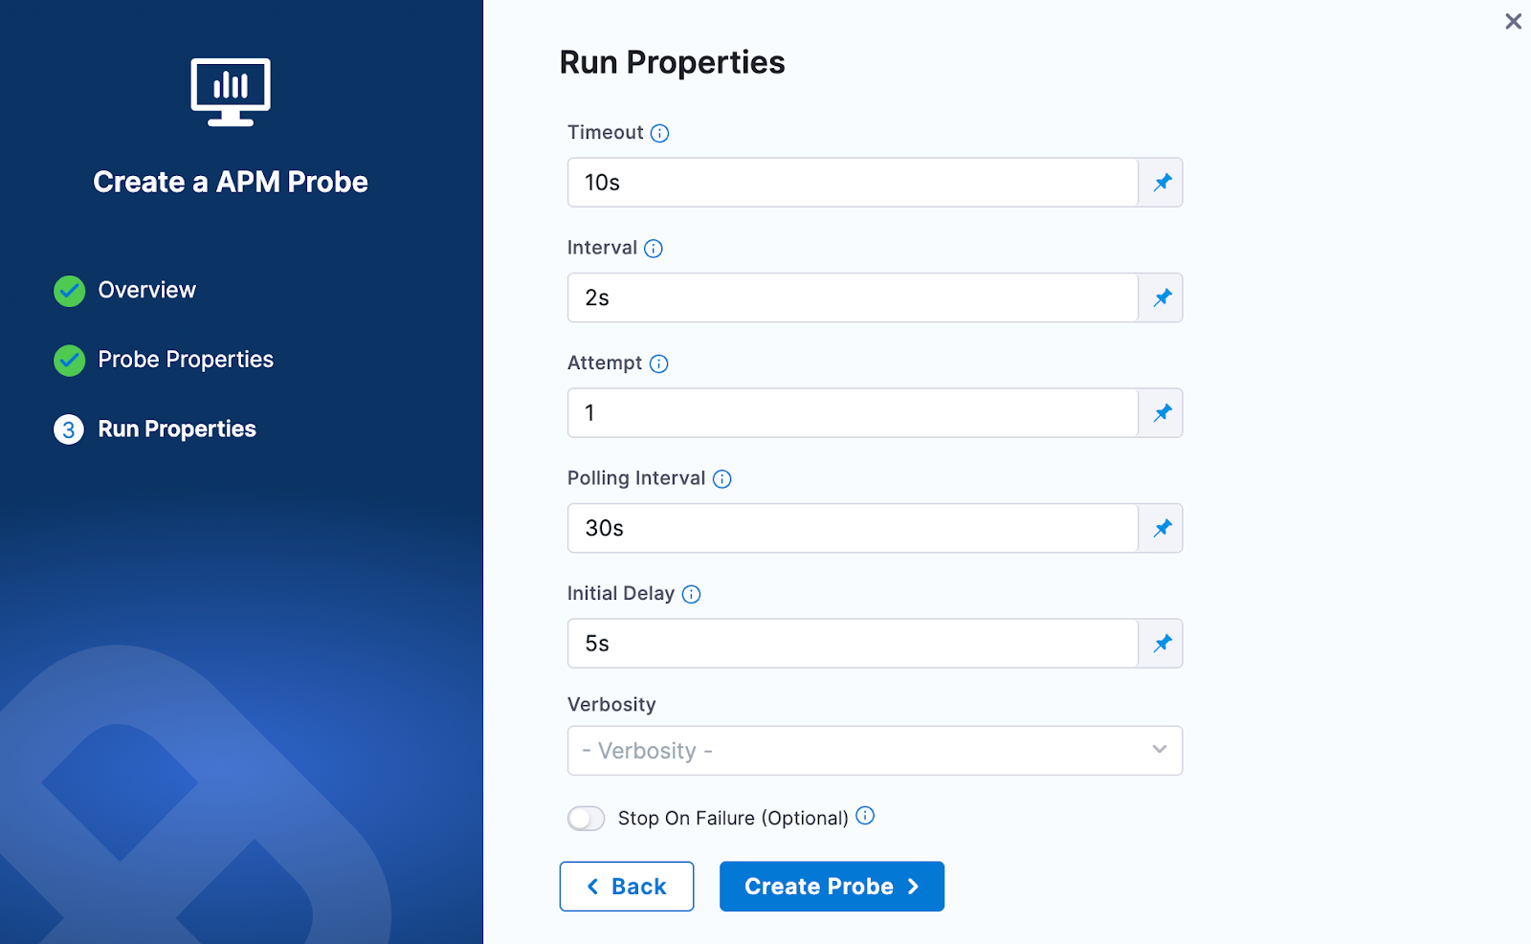Click inside the Timeout input field
The image size is (1531, 944).
click(852, 182)
